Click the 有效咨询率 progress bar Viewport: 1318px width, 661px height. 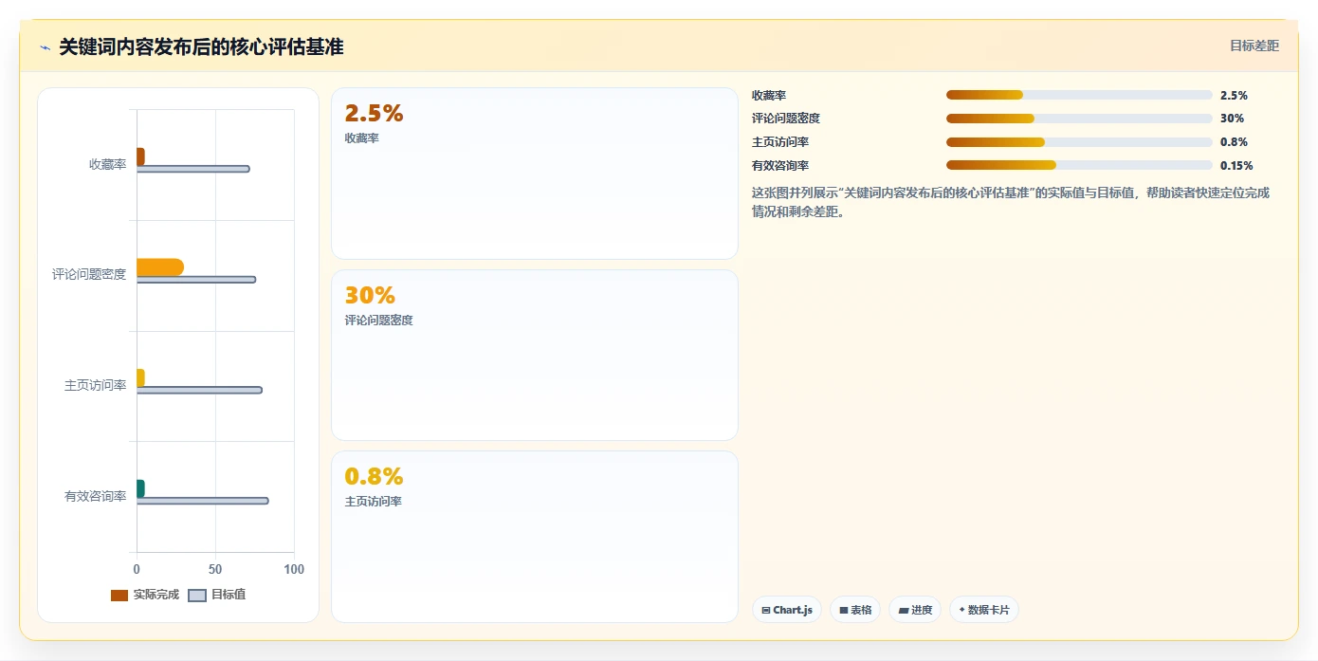pyautogui.click(x=1079, y=165)
